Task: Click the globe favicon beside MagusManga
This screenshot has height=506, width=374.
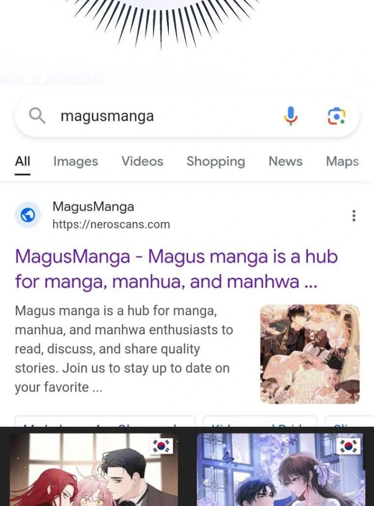Action: [x=28, y=215]
